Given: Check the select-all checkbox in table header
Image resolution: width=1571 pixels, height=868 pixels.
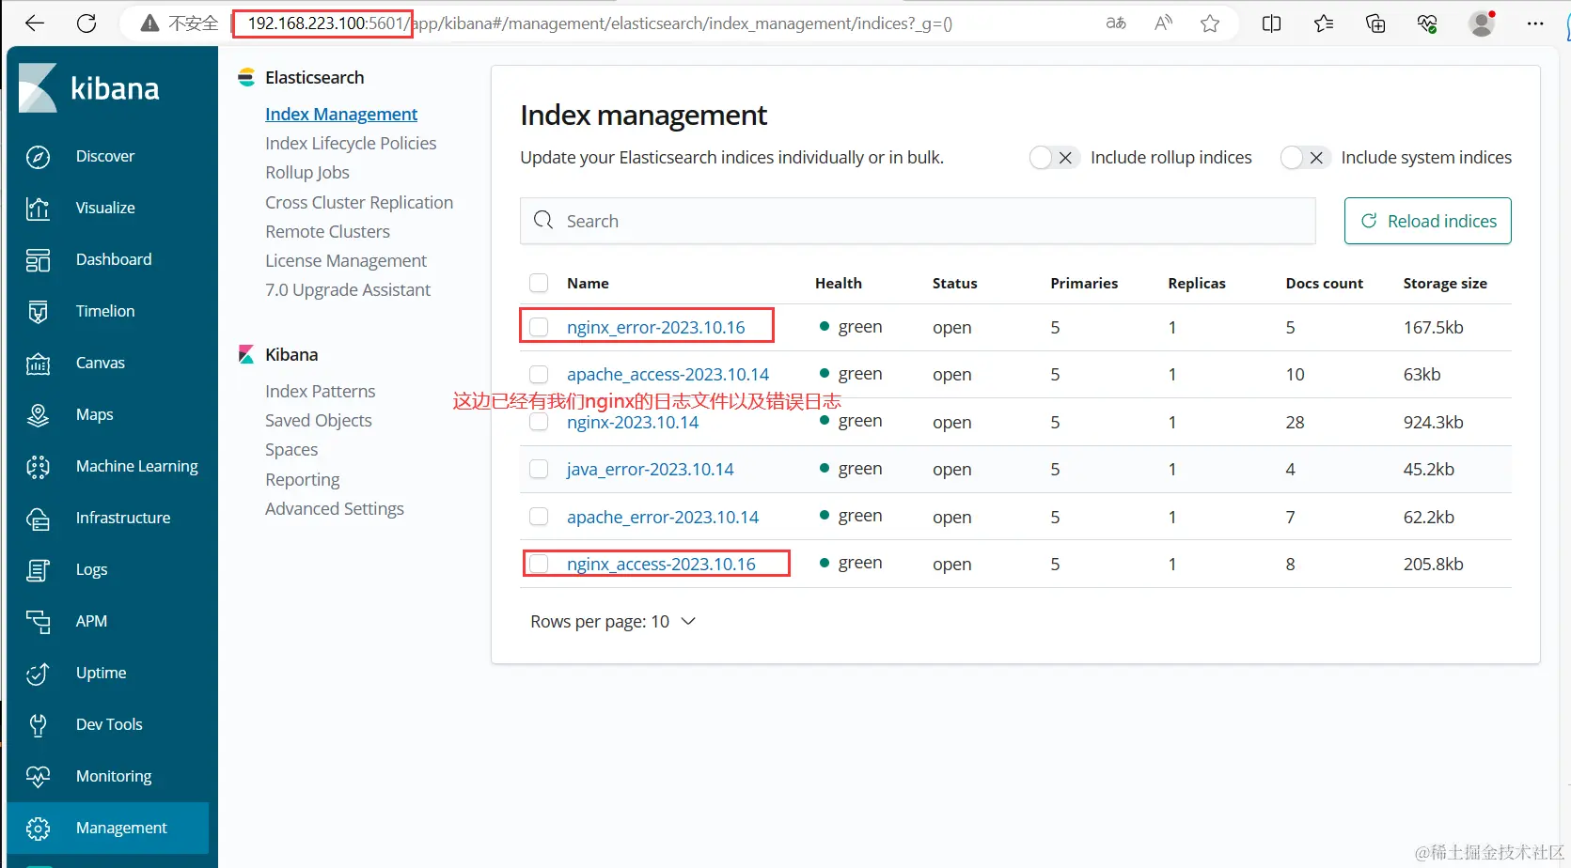Looking at the screenshot, I should (x=539, y=283).
